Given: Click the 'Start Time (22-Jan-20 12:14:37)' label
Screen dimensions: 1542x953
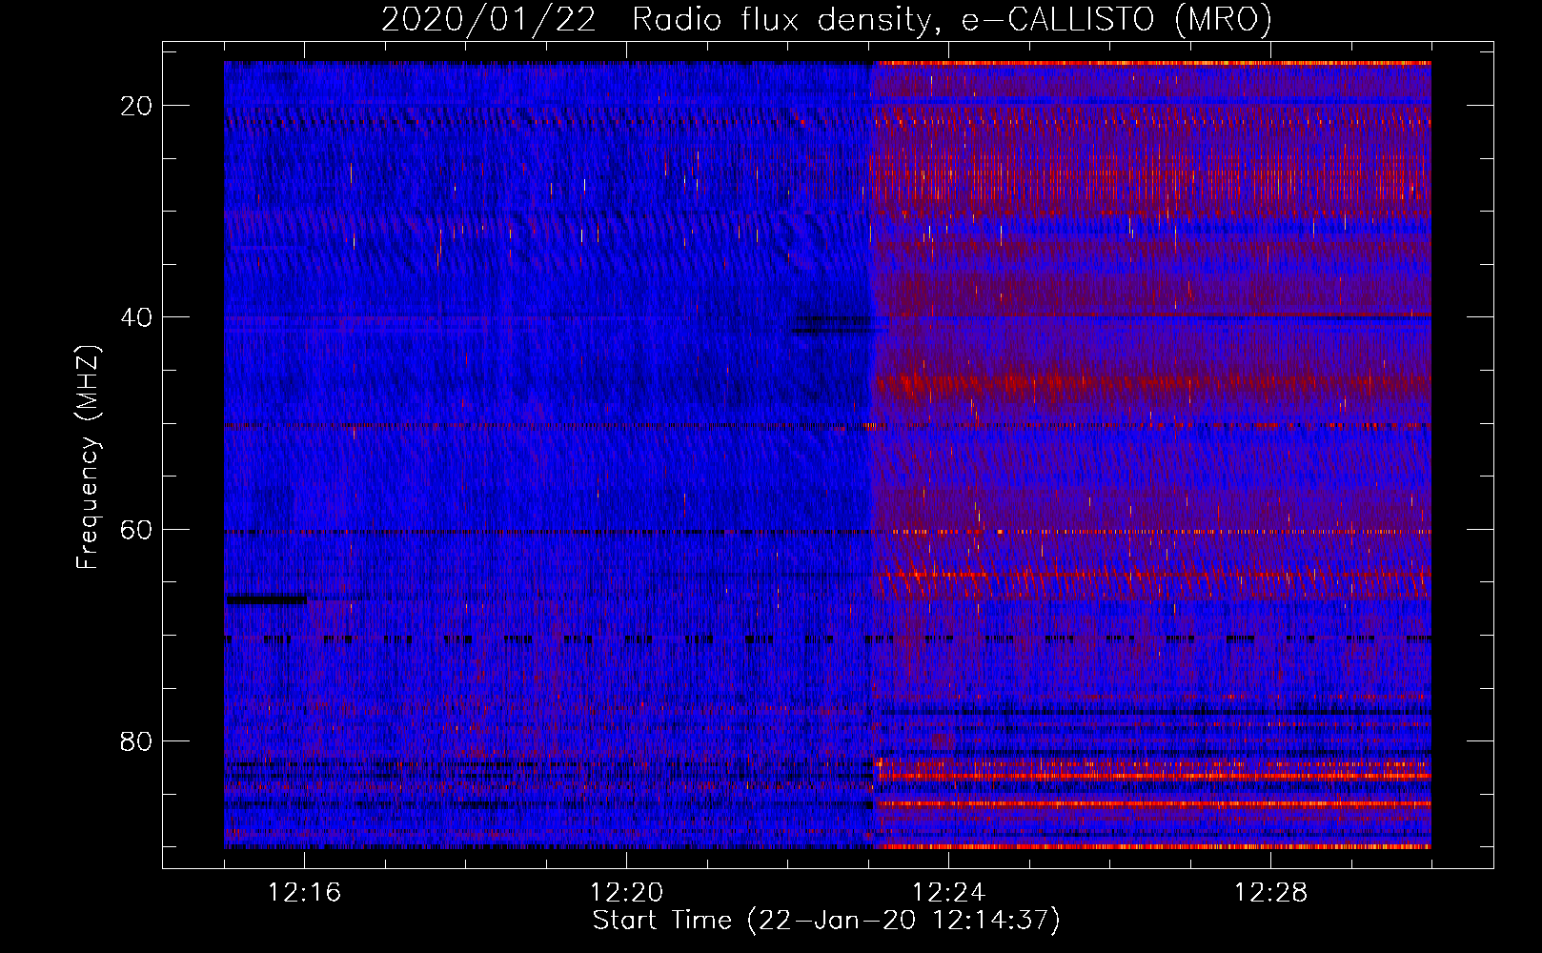Looking at the screenshot, I should click(826, 921).
